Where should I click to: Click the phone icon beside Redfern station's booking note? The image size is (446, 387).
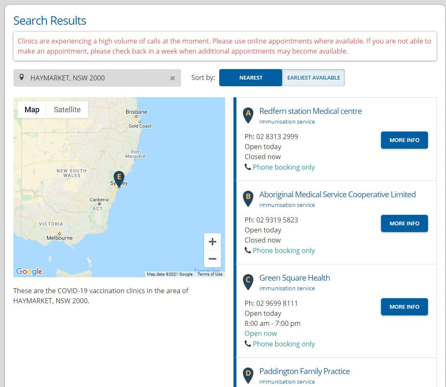coord(248,167)
